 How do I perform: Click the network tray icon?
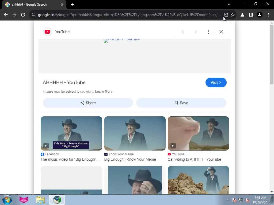pyautogui.click(x=241, y=200)
